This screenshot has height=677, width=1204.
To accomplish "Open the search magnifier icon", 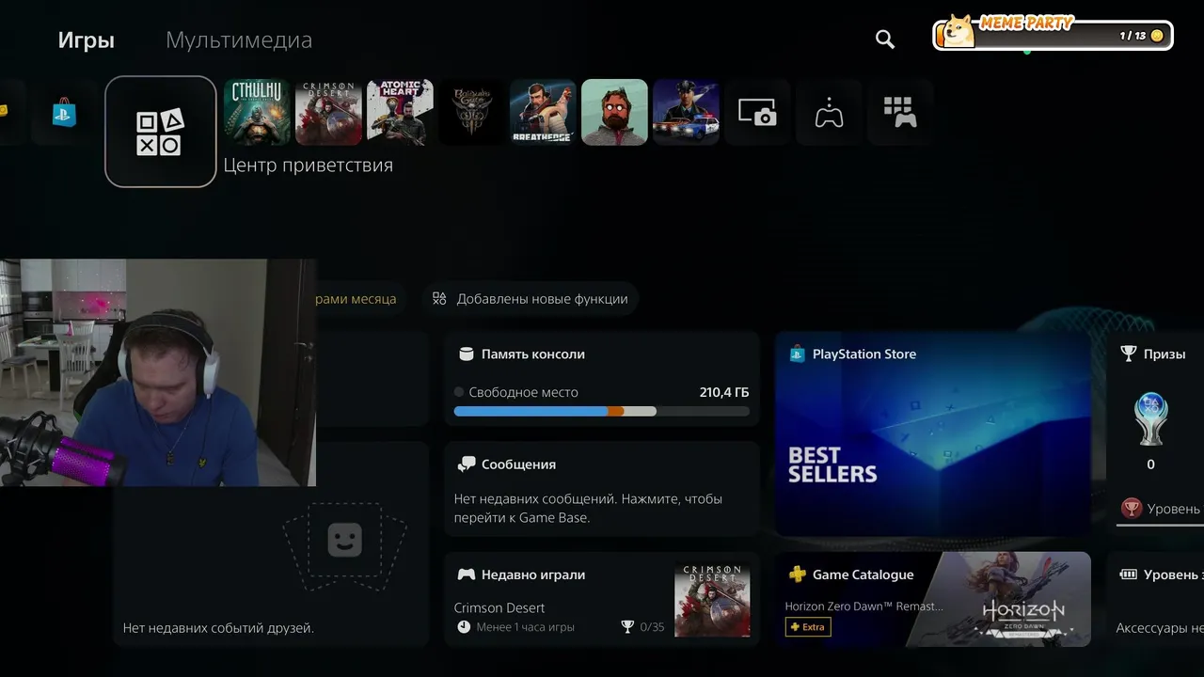I will (884, 39).
